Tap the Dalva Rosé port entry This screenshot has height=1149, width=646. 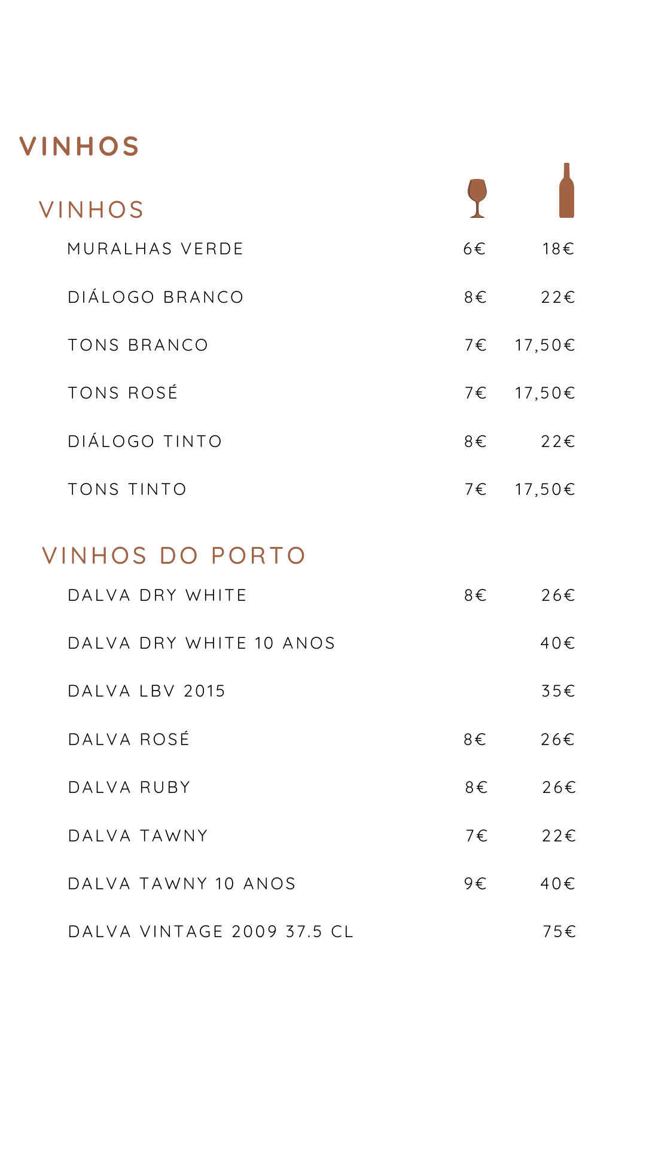129,740
